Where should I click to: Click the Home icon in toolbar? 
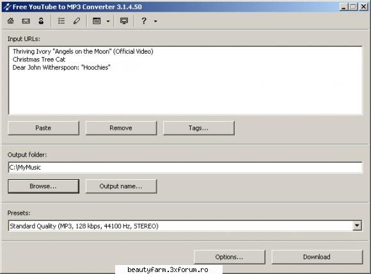(11, 21)
